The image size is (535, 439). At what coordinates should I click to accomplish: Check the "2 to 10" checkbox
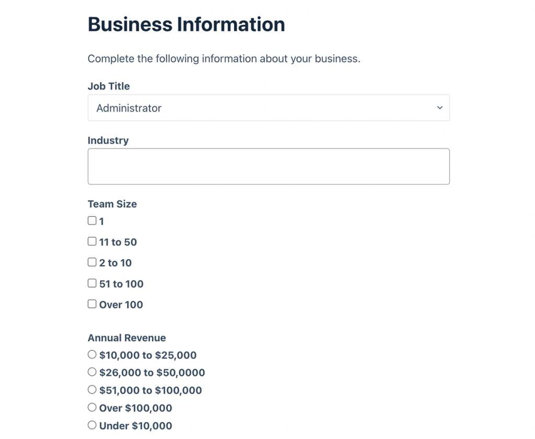click(x=91, y=262)
